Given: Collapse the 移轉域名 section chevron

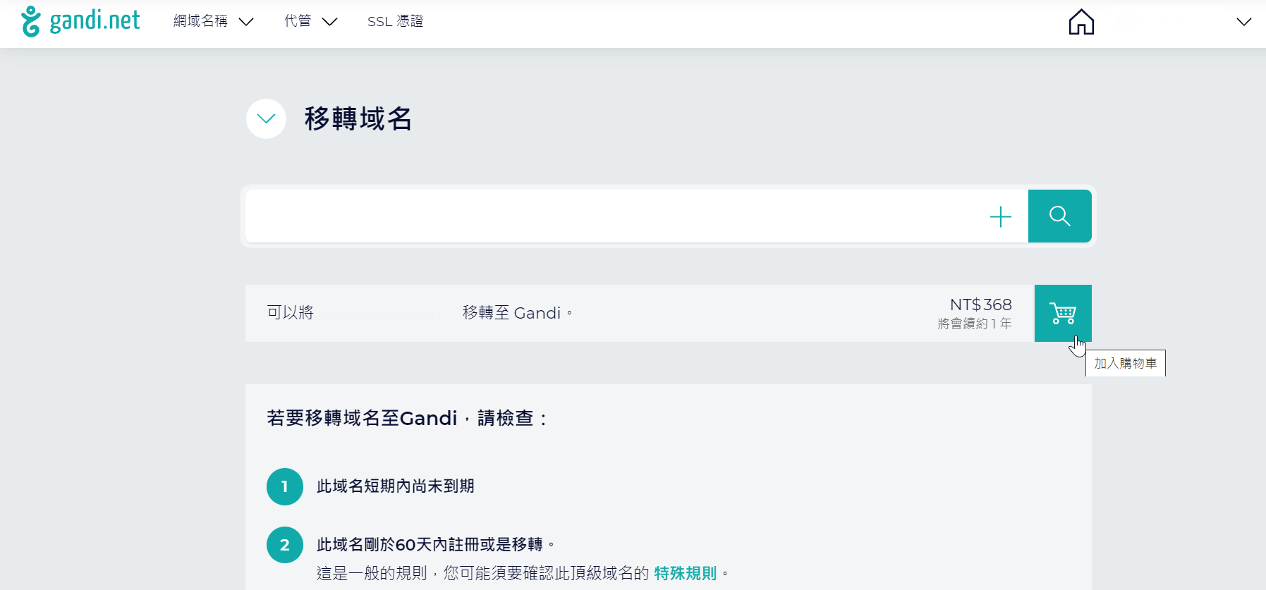Looking at the screenshot, I should 266,118.
